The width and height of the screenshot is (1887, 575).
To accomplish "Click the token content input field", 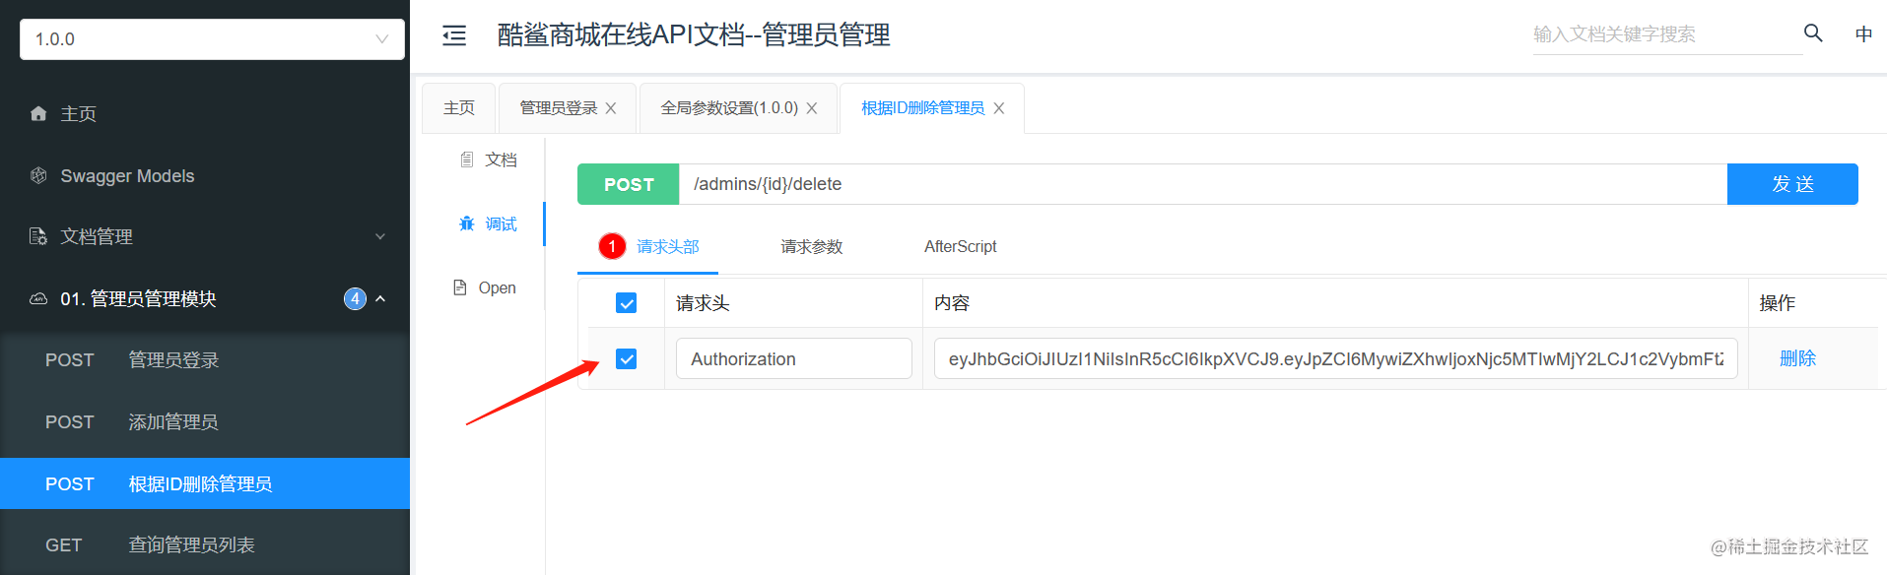I will tap(1335, 359).
